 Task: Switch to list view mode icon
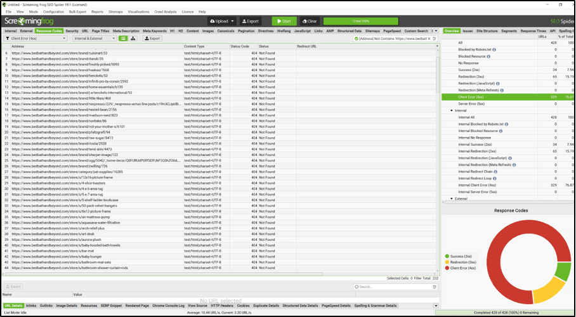[x=124, y=39]
